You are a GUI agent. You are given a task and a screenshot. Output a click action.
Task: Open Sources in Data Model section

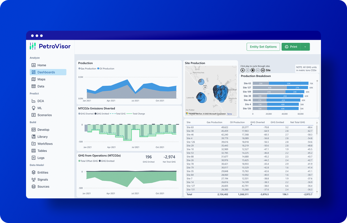[x=43, y=187]
